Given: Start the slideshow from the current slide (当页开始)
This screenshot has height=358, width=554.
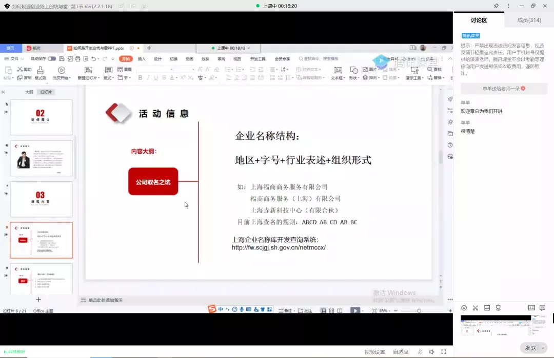Looking at the screenshot, I should point(62,73).
